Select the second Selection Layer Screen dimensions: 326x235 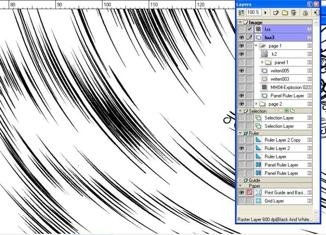(279, 126)
